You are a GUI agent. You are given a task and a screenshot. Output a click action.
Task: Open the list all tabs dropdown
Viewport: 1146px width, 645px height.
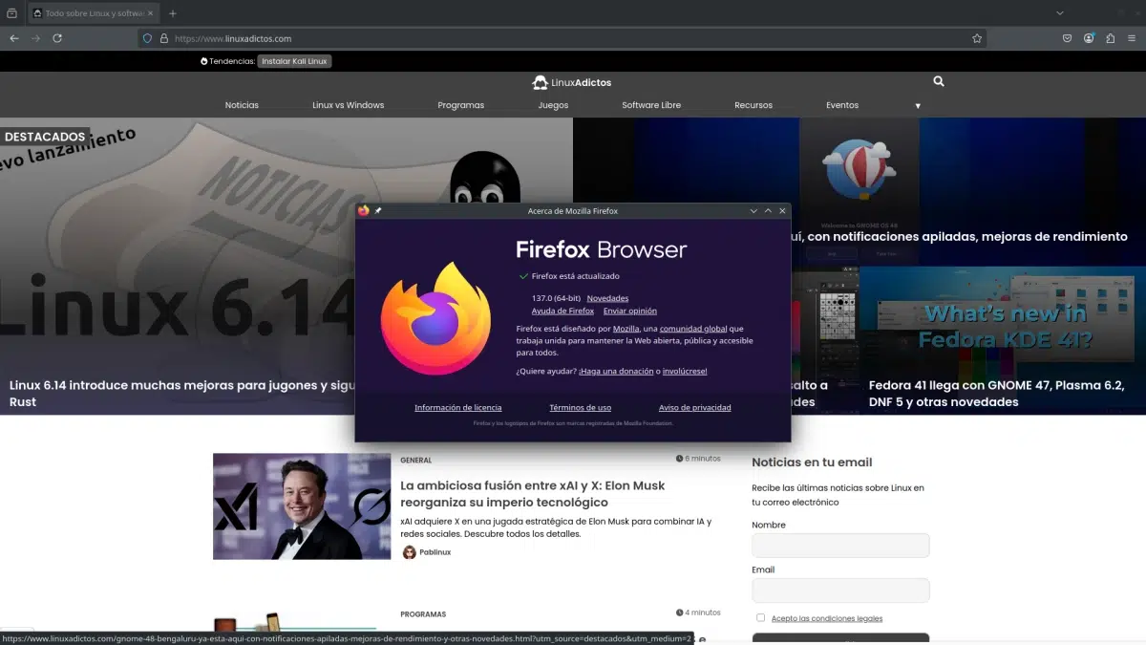pos(1060,13)
